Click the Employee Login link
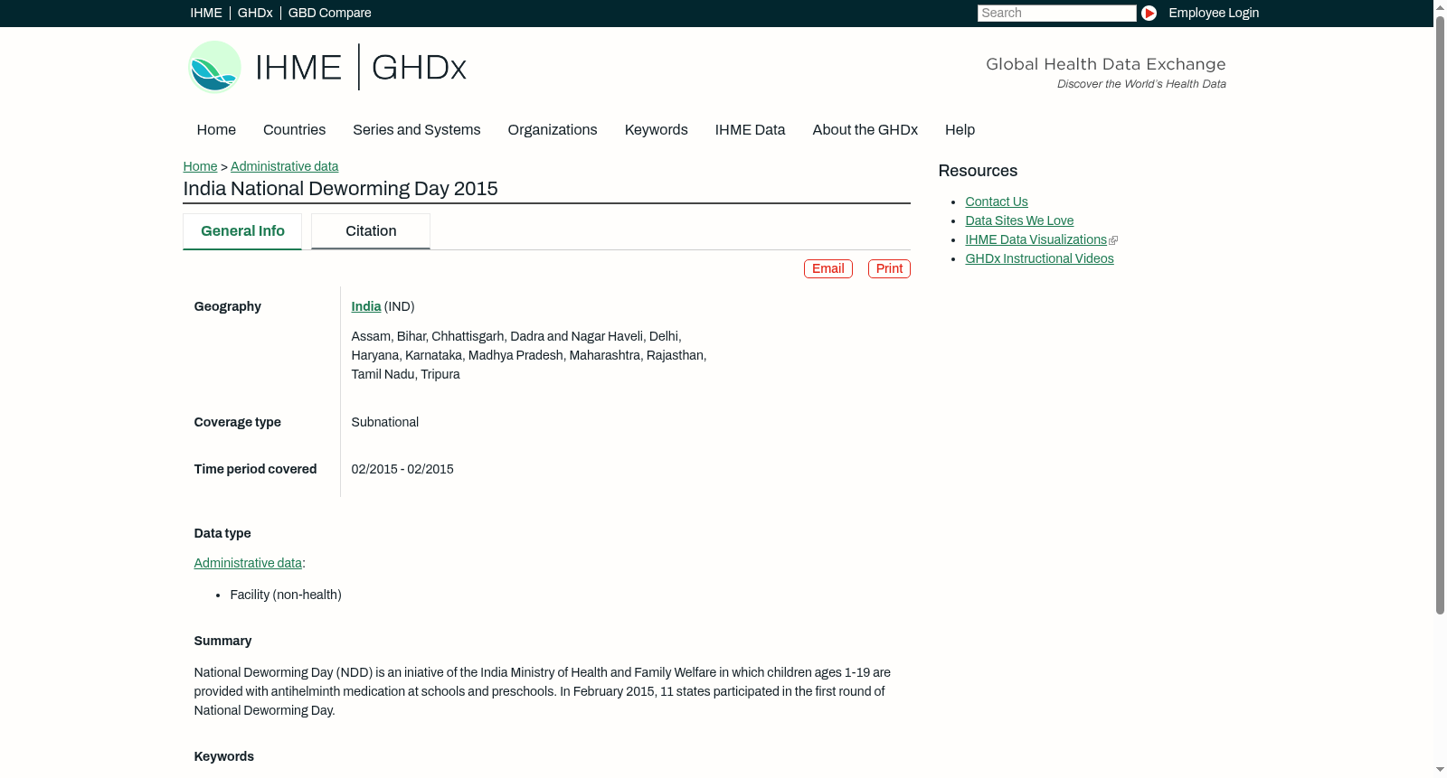The height and width of the screenshot is (778, 1447). pos(1214,13)
